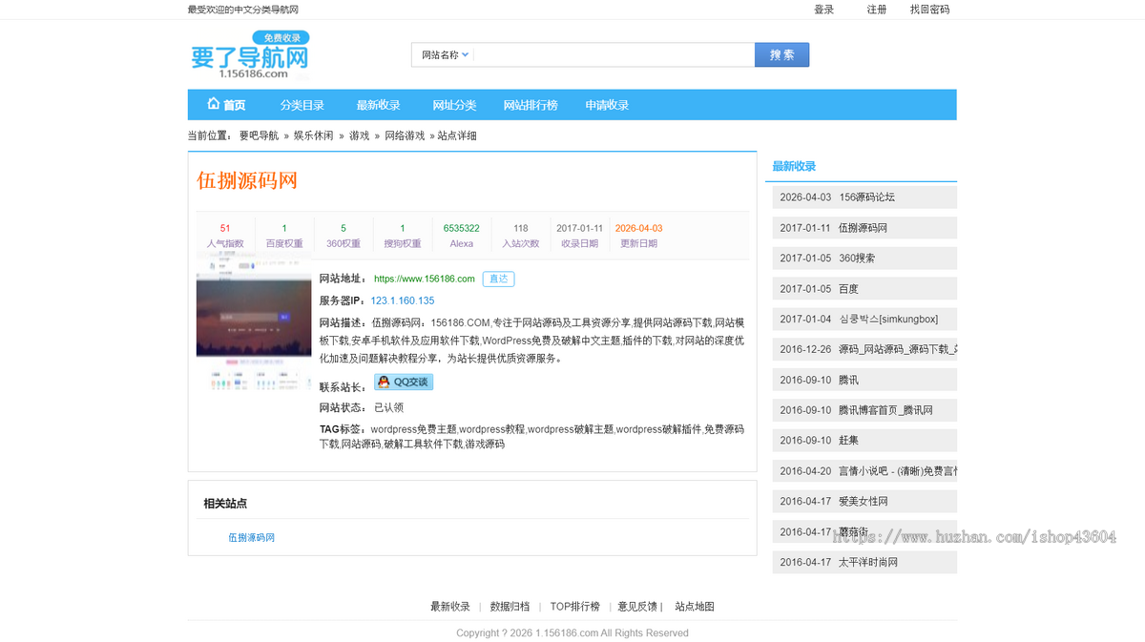
Task: Click 游戏 breadcrumb link
Action: tap(359, 135)
